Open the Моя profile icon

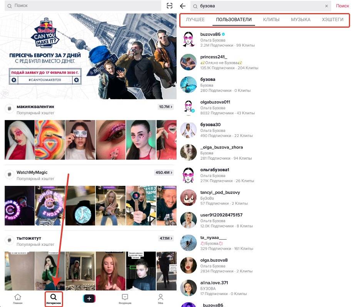(x=161, y=299)
